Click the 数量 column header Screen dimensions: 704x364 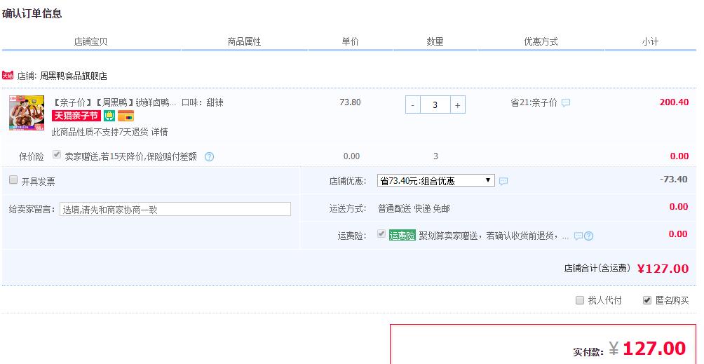(435, 42)
